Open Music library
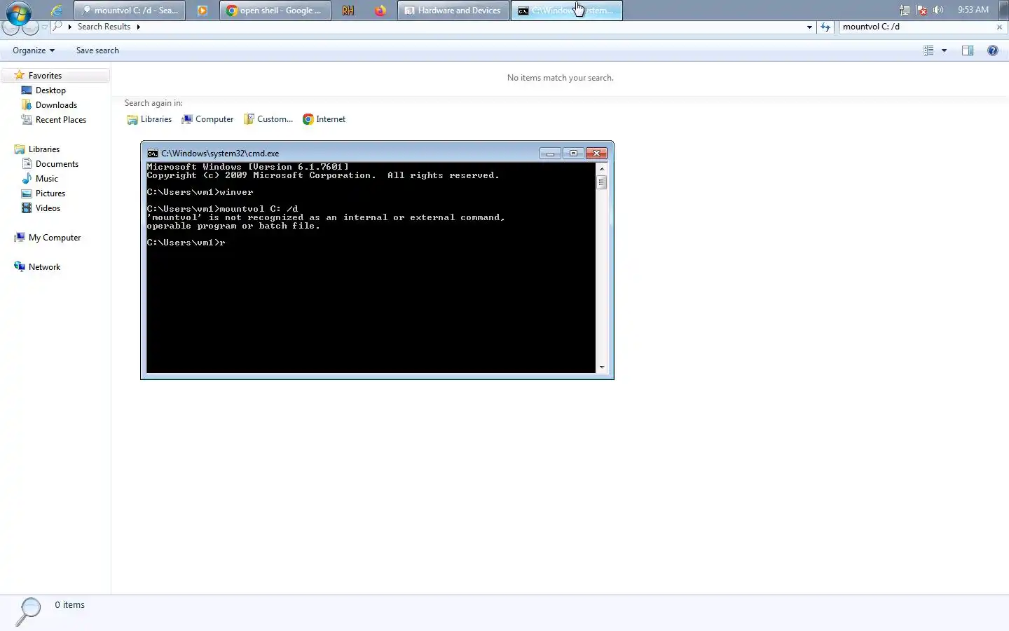Viewport: 1009px width, 631px height. pyautogui.click(x=46, y=179)
